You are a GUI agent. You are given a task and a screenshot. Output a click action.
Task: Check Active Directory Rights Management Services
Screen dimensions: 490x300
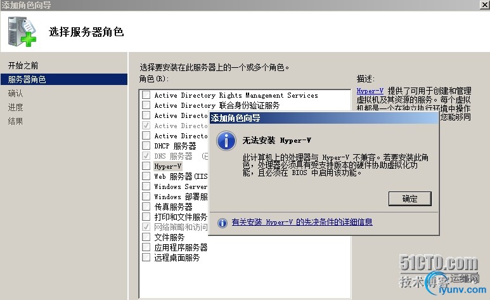click(x=146, y=95)
